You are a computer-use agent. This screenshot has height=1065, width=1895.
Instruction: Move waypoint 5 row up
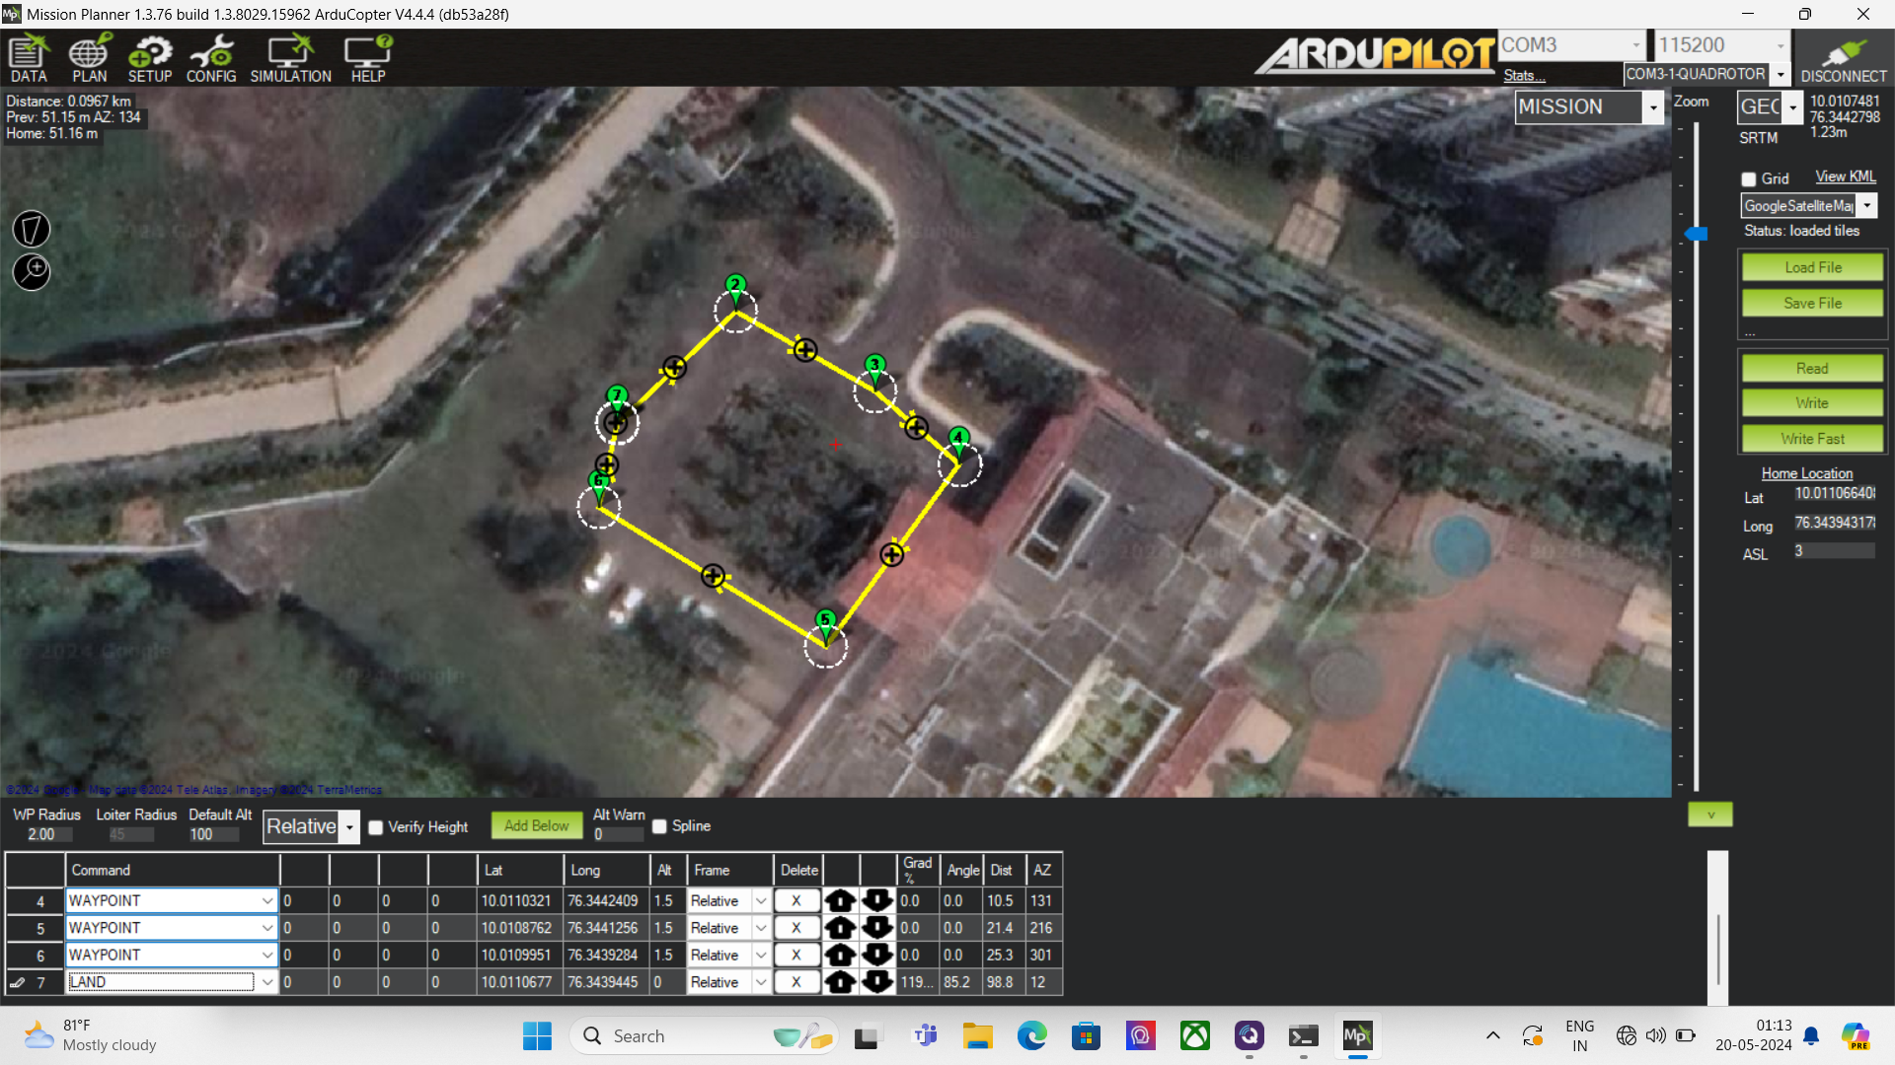pyautogui.click(x=840, y=928)
